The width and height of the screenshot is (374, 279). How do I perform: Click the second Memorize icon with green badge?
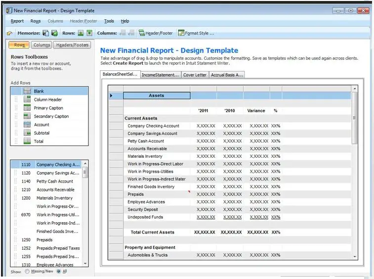(x=55, y=33)
